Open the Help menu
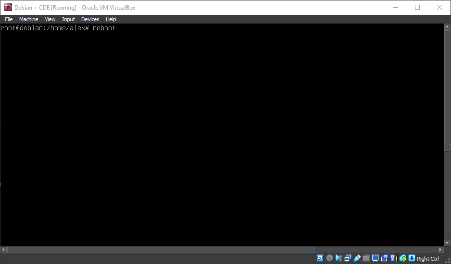Image resolution: width=451 pixels, height=264 pixels. coord(111,19)
